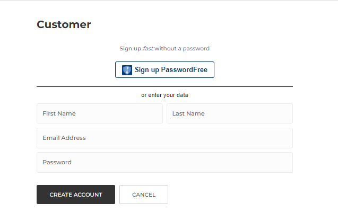Click the 'Email Address' placeholder text
Image resolution: width=338 pixels, height=212 pixels.
(64, 138)
